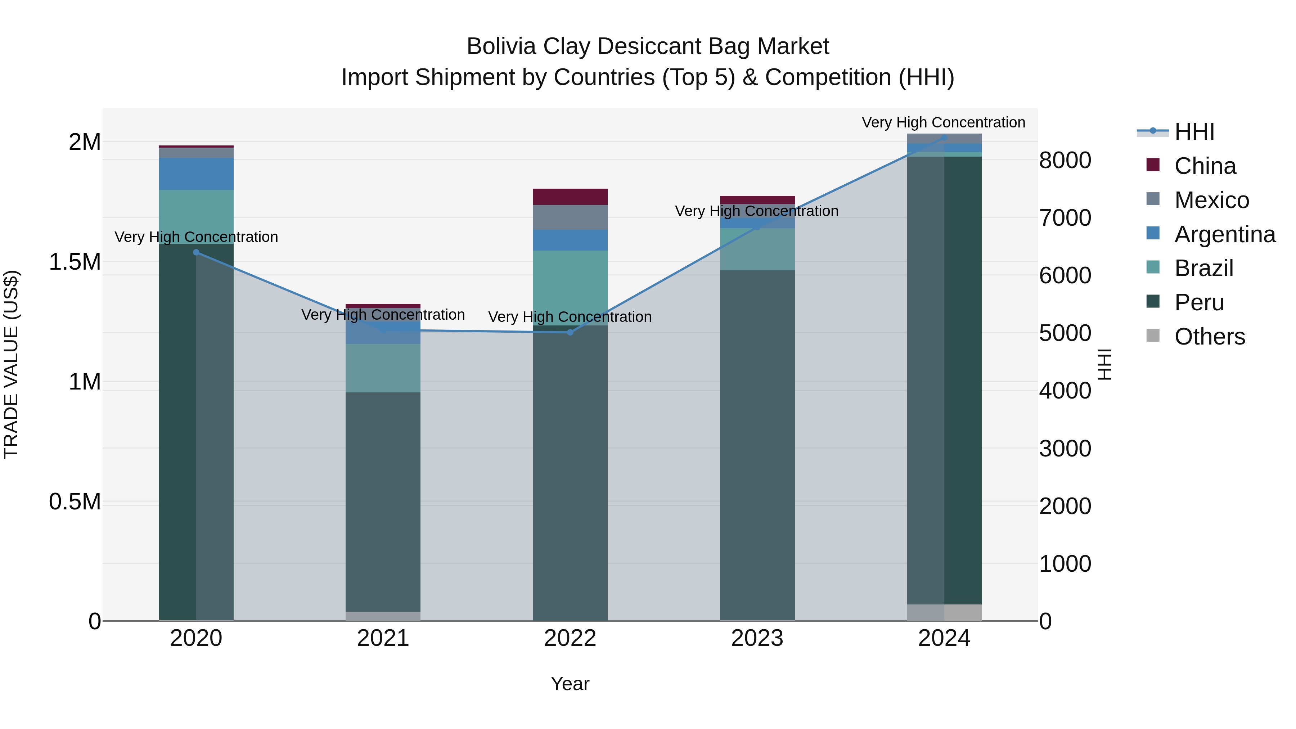The height and width of the screenshot is (729, 1296).
Task: Click the Brazil segment of the 2022 bar
Action: pyautogui.click(x=570, y=288)
